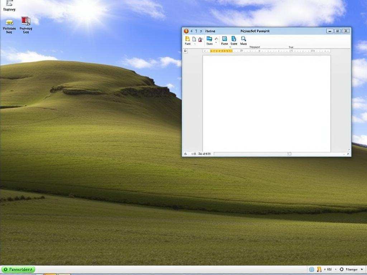
Task: Click the folder icon in the toolbar
Action: point(210,38)
